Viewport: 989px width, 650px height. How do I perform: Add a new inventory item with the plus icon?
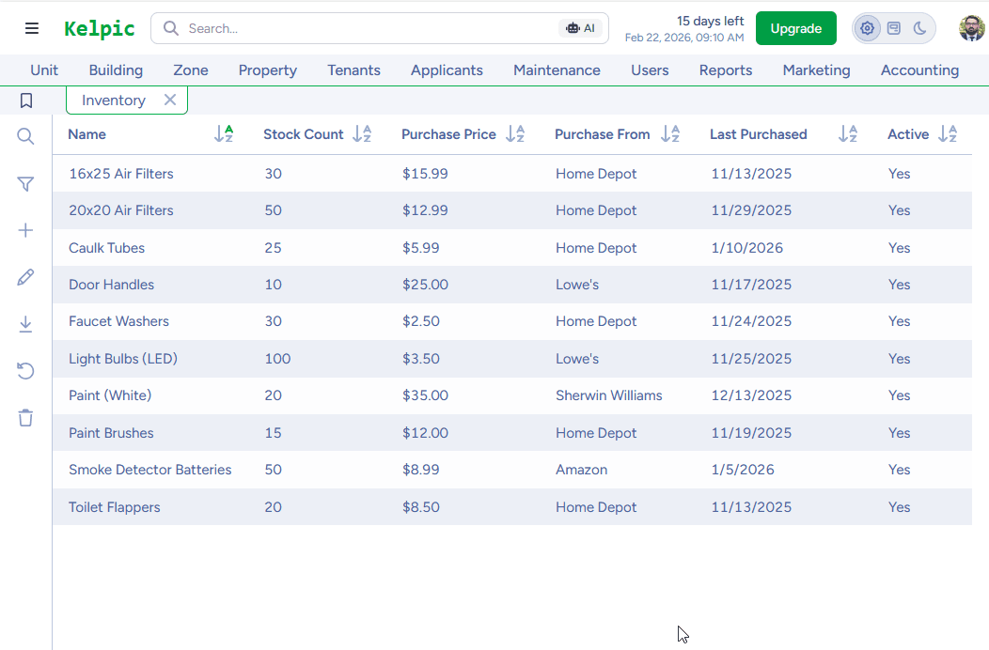[x=25, y=229]
